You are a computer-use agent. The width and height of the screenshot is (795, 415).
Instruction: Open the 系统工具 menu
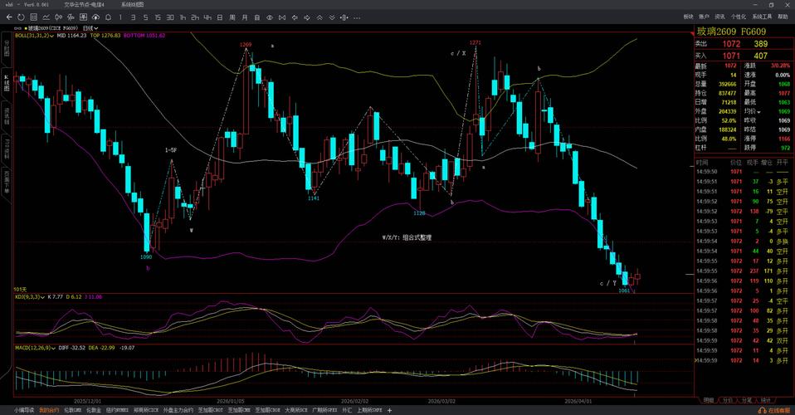[x=762, y=17]
